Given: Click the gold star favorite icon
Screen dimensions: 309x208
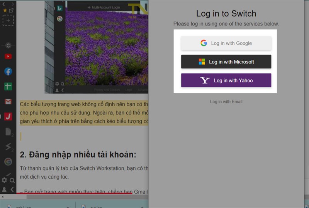Looking at the screenshot, I should point(5,10).
